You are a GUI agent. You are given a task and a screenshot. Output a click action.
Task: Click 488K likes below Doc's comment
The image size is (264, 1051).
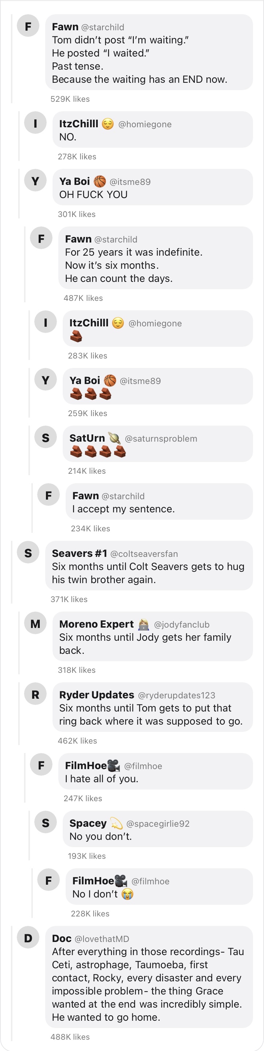click(x=70, y=1037)
